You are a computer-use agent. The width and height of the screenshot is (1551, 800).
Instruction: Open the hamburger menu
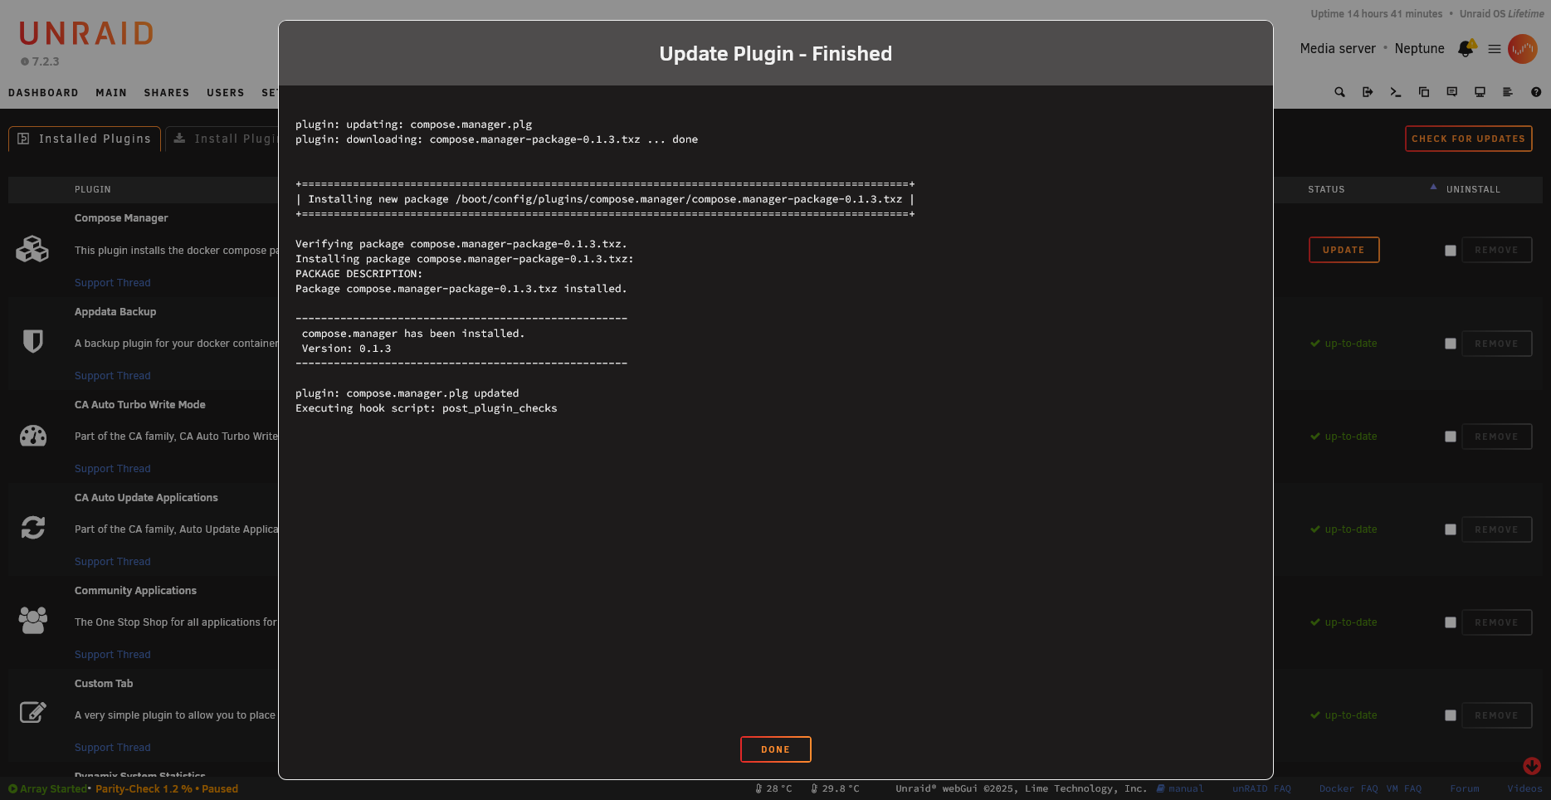[x=1493, y=48]
